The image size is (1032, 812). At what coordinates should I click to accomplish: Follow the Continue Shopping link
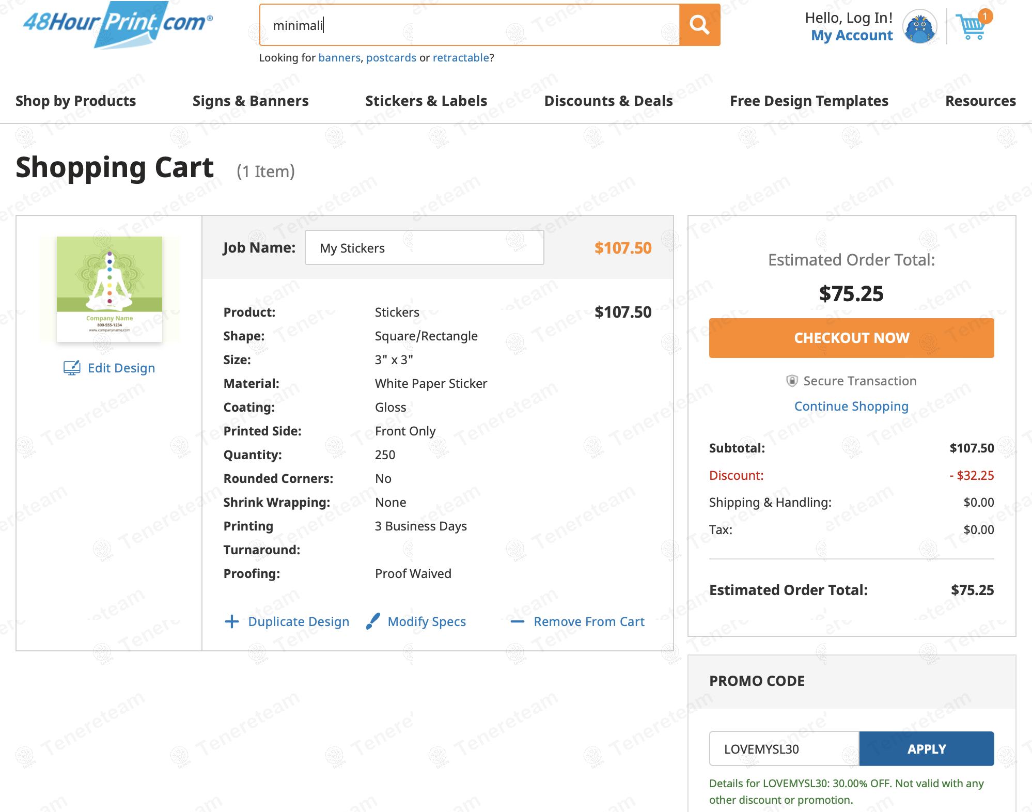pos(851,406)
